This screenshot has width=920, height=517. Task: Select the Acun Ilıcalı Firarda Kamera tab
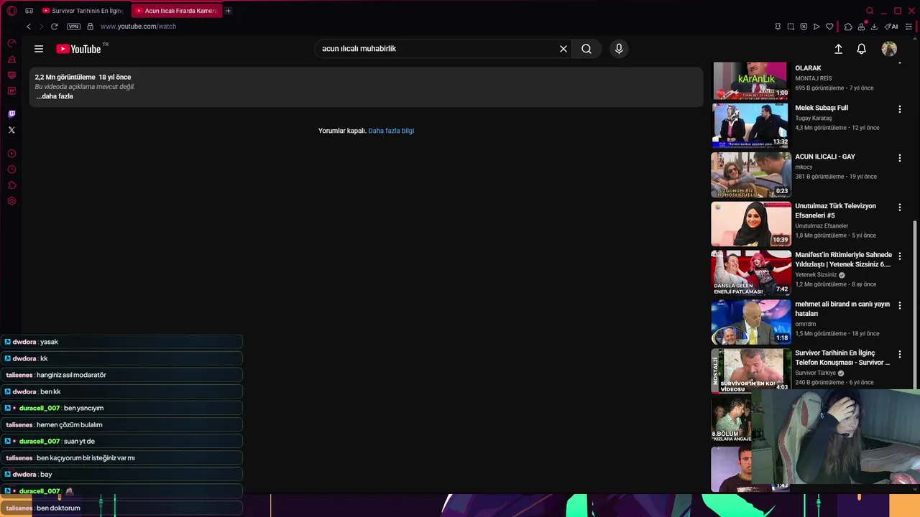pyautogui.click(x=176, y=11)
